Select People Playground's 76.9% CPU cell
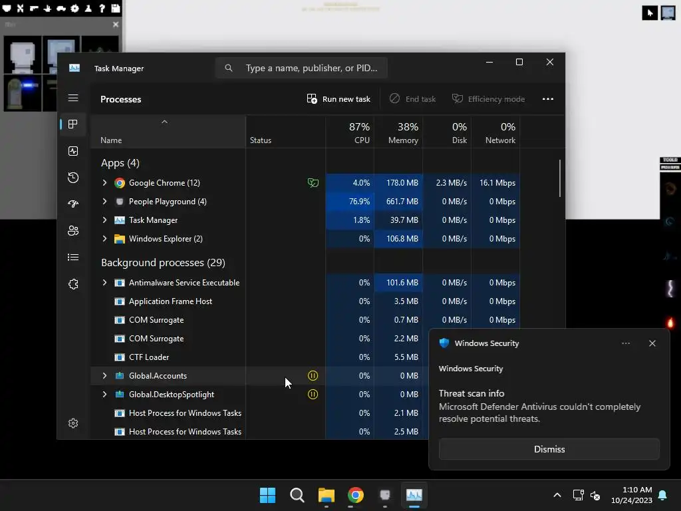The height and width of the screenshot is (511, 681). pos(350,202)
